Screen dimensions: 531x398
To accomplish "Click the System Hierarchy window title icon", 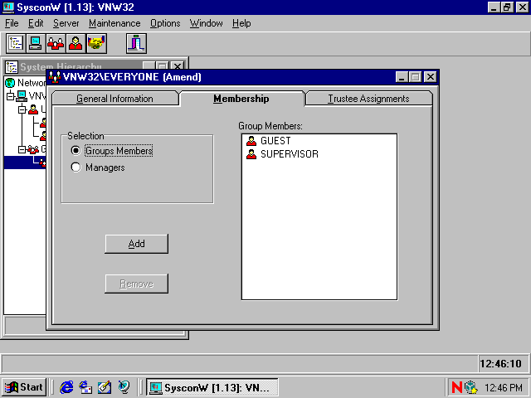I will pyautogui.click(x=12, y=66).
